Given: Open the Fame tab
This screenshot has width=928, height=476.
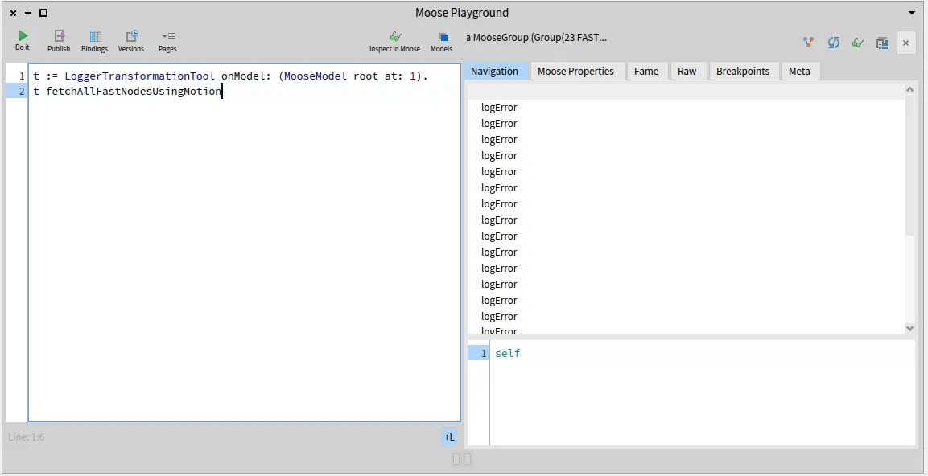Looking at the screenshot, I should click(646, 71).
